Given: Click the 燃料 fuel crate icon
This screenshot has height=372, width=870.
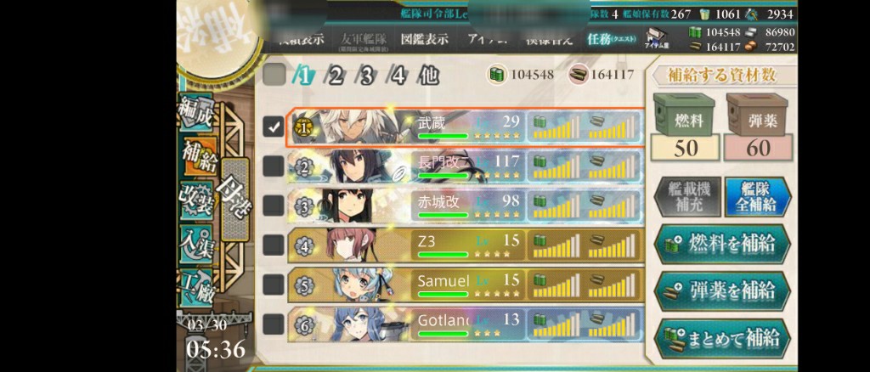Looking at the screenshot, I should (x=684, y=114).
